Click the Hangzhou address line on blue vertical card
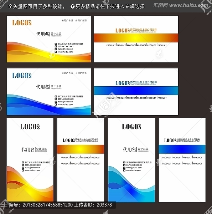This screenshot has width=212, height=214. 139,162
